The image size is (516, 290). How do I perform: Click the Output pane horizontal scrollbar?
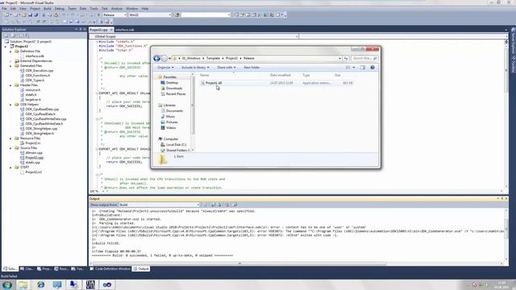(239, 263)
